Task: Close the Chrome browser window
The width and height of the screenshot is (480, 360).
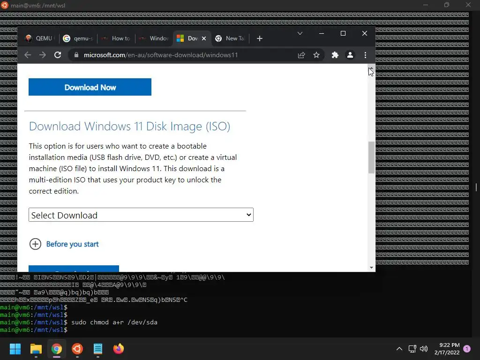Action: [x=365, y=33]
